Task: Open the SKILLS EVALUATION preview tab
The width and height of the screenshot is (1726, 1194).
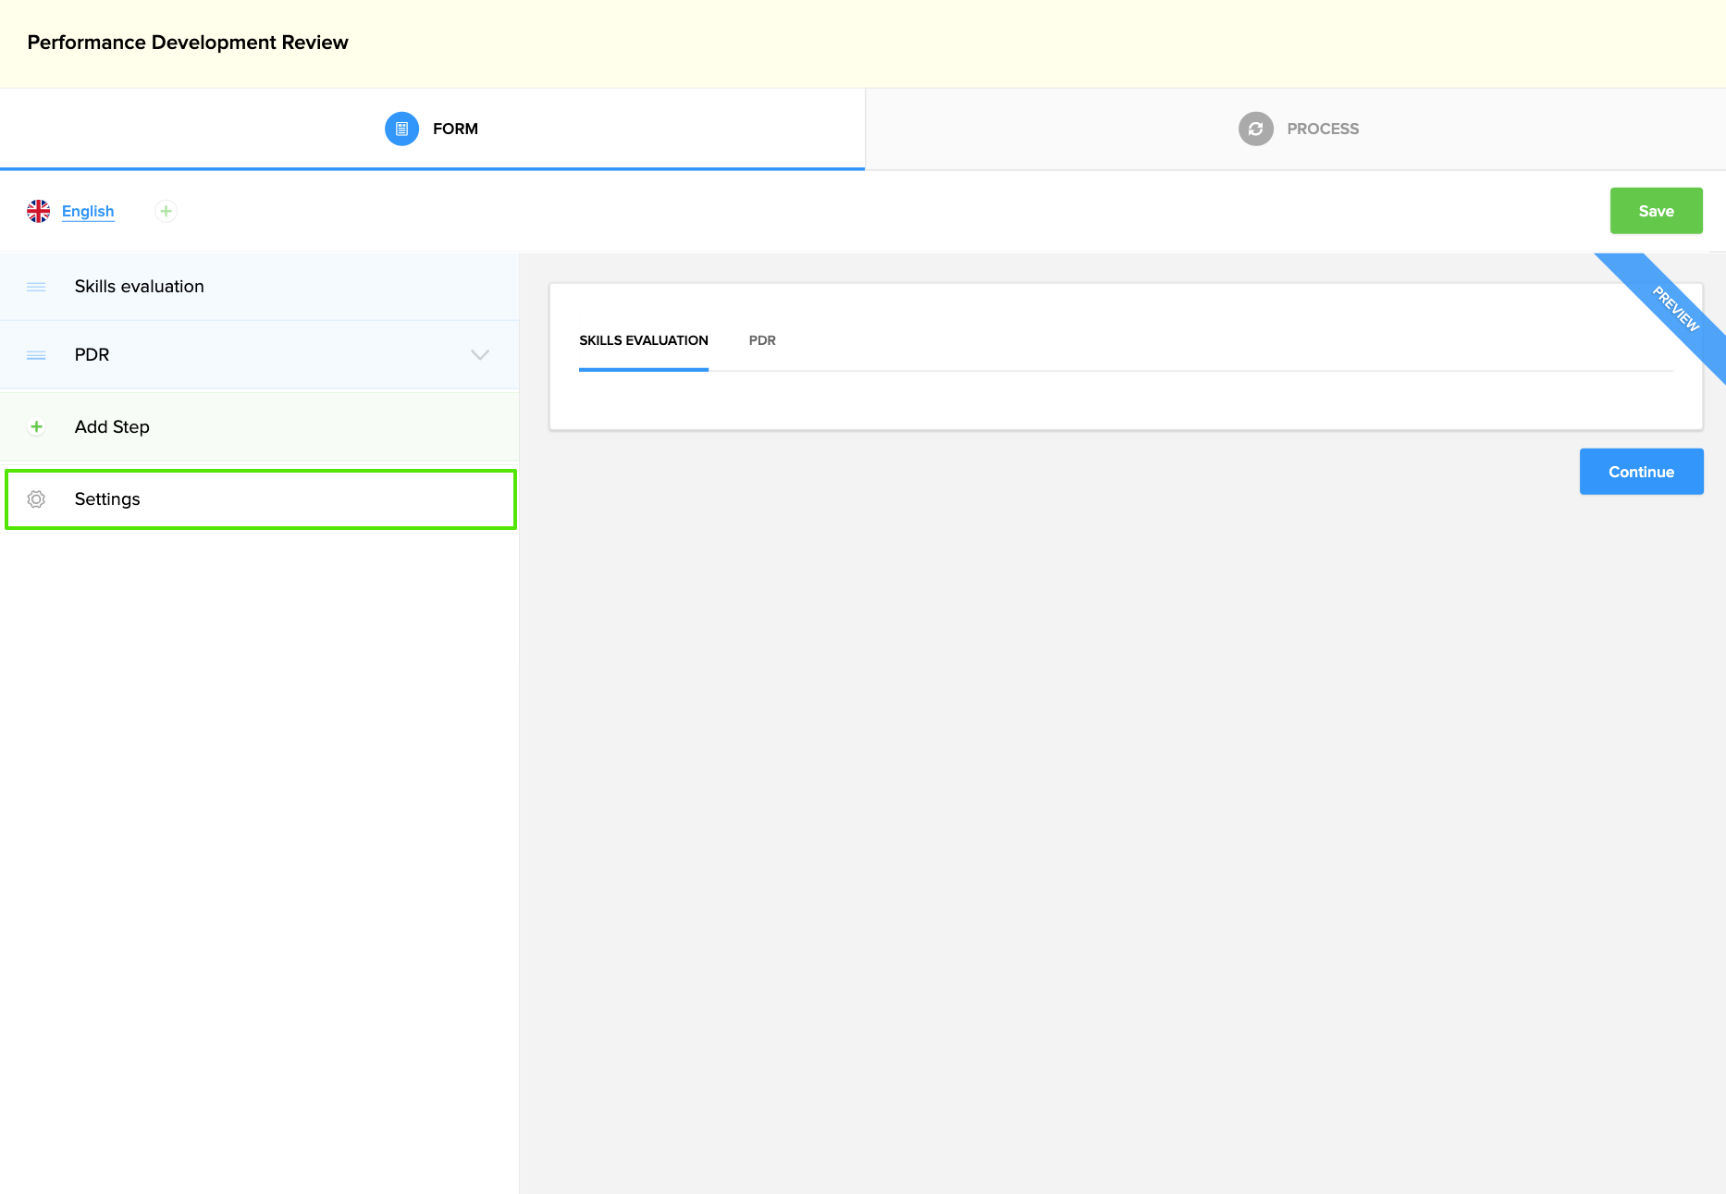Action: click(643, 340)
